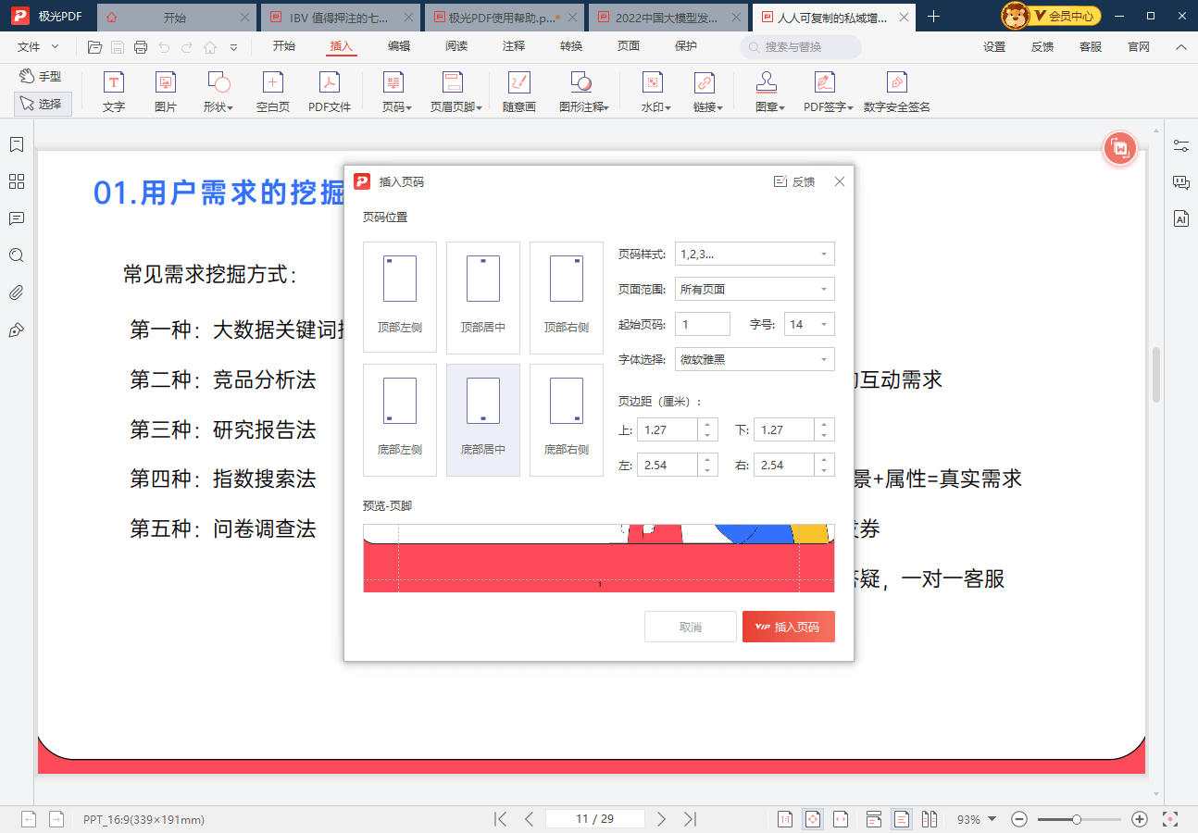1198x833 pixels.
Task: Open the 页面范围 page range dropdown
Action: [x=755, y=289]
